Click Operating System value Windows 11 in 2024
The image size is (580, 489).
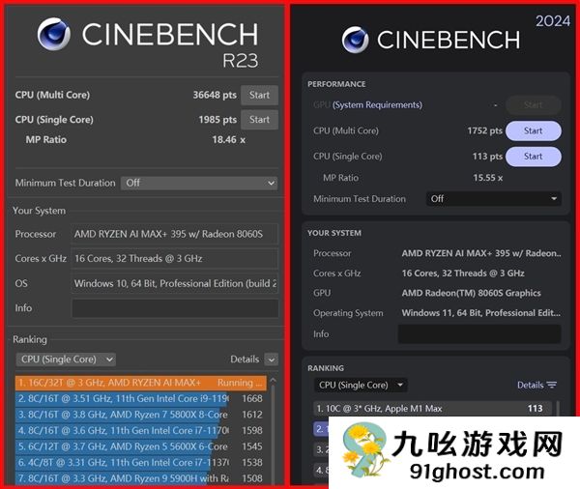481,313
